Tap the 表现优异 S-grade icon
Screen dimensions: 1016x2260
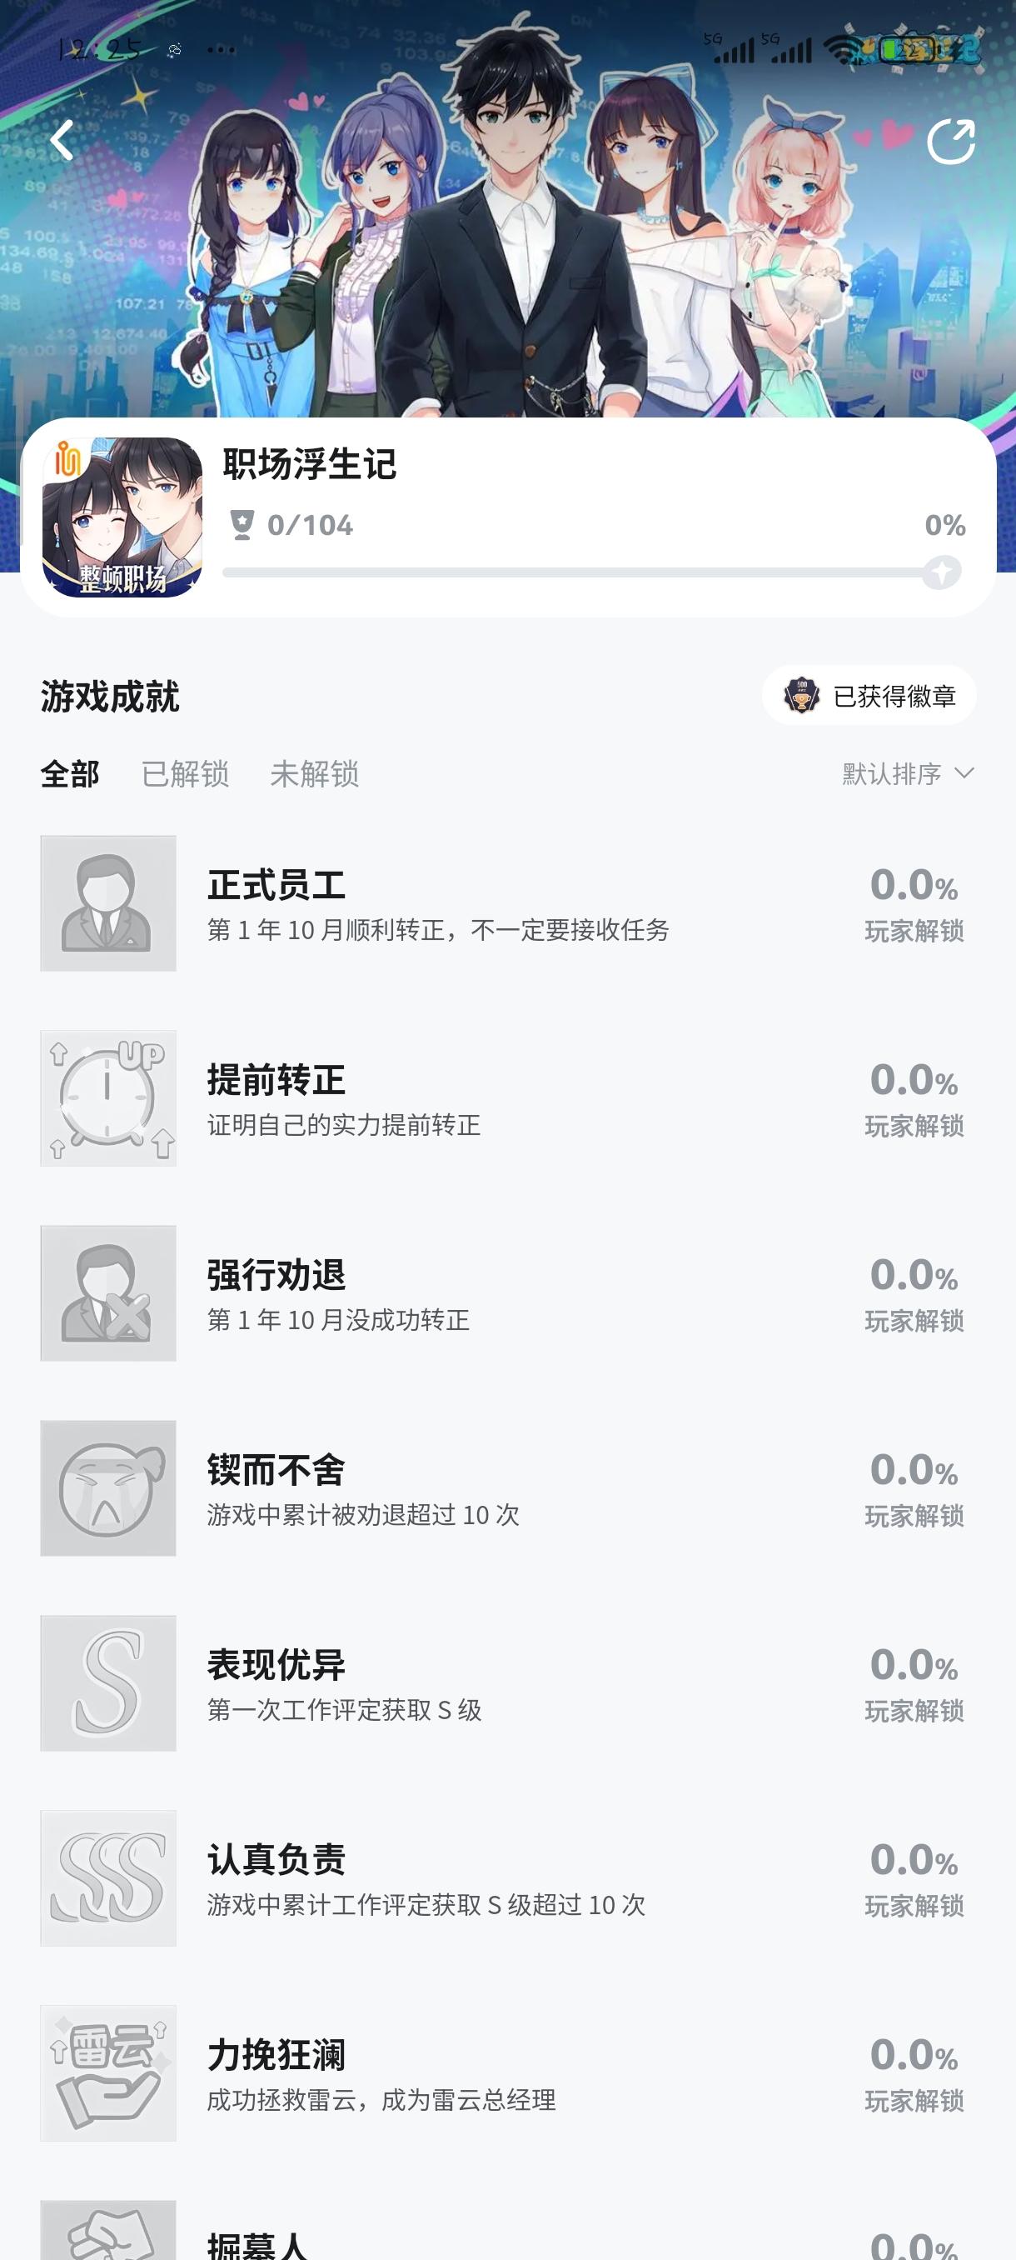(107, 1682)
